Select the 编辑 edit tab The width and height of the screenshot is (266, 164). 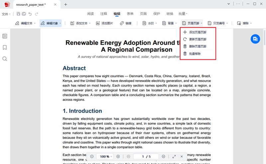click(117, 14)
